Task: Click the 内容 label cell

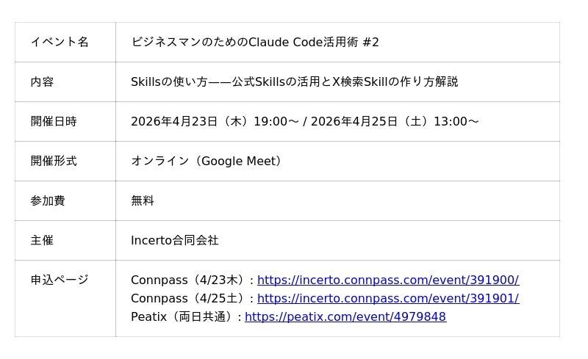Action: [x=42, y=81]
